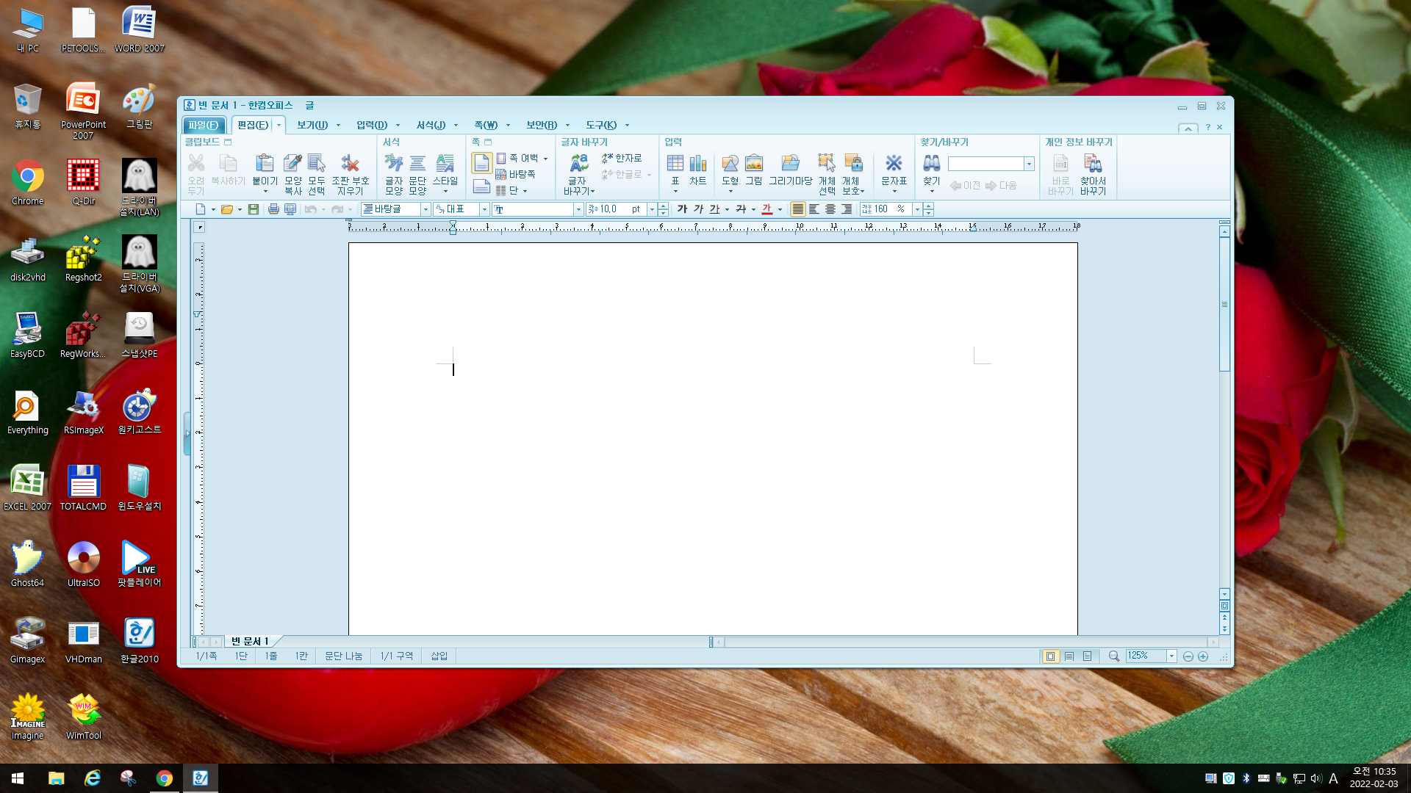Toggle bold 가 formatting button
The image size is (1411, 793).
(682, 209)
